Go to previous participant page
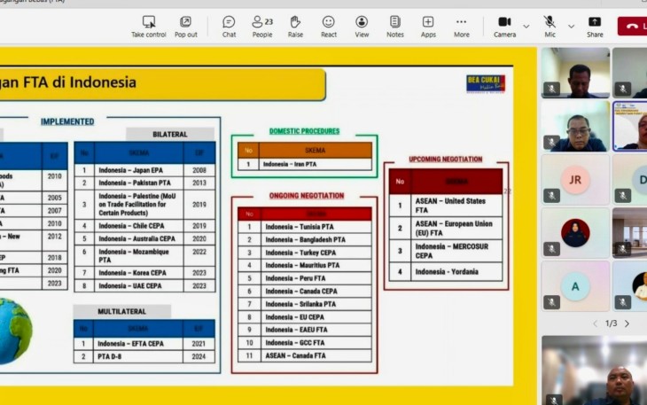Image resolution: width=647 pixels, height=405 pixels. click(x=595, y=323)
